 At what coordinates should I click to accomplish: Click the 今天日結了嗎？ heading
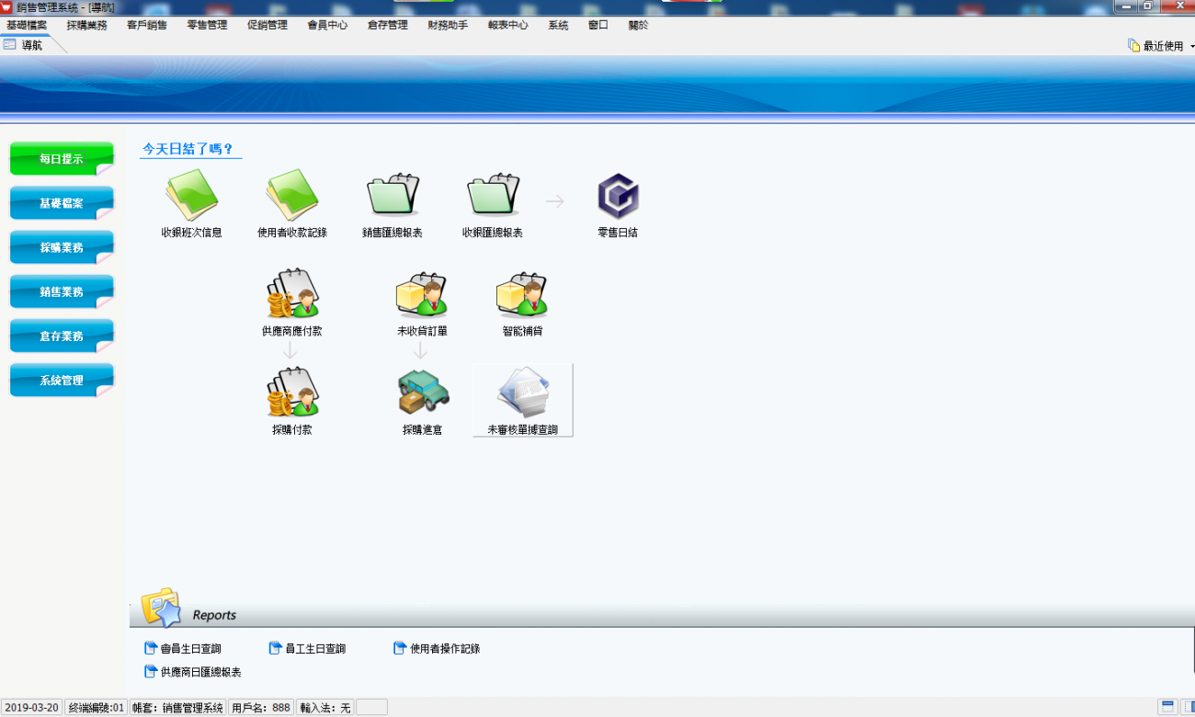click(x=188, y=149)
